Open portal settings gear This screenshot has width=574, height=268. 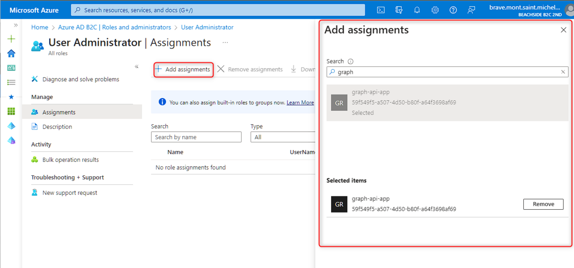click(x=435, y=10)
